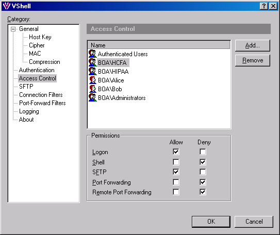
Task: Open the SFTP category
Action: 26,87
